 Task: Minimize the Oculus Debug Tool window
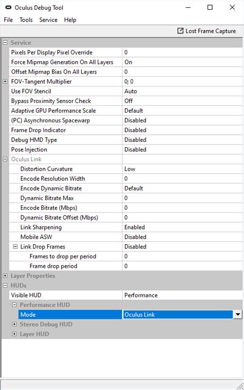pyautogui.click(x=188, y=8)
